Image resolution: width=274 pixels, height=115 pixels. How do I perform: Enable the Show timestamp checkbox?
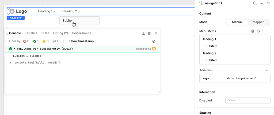click(65, 41)
